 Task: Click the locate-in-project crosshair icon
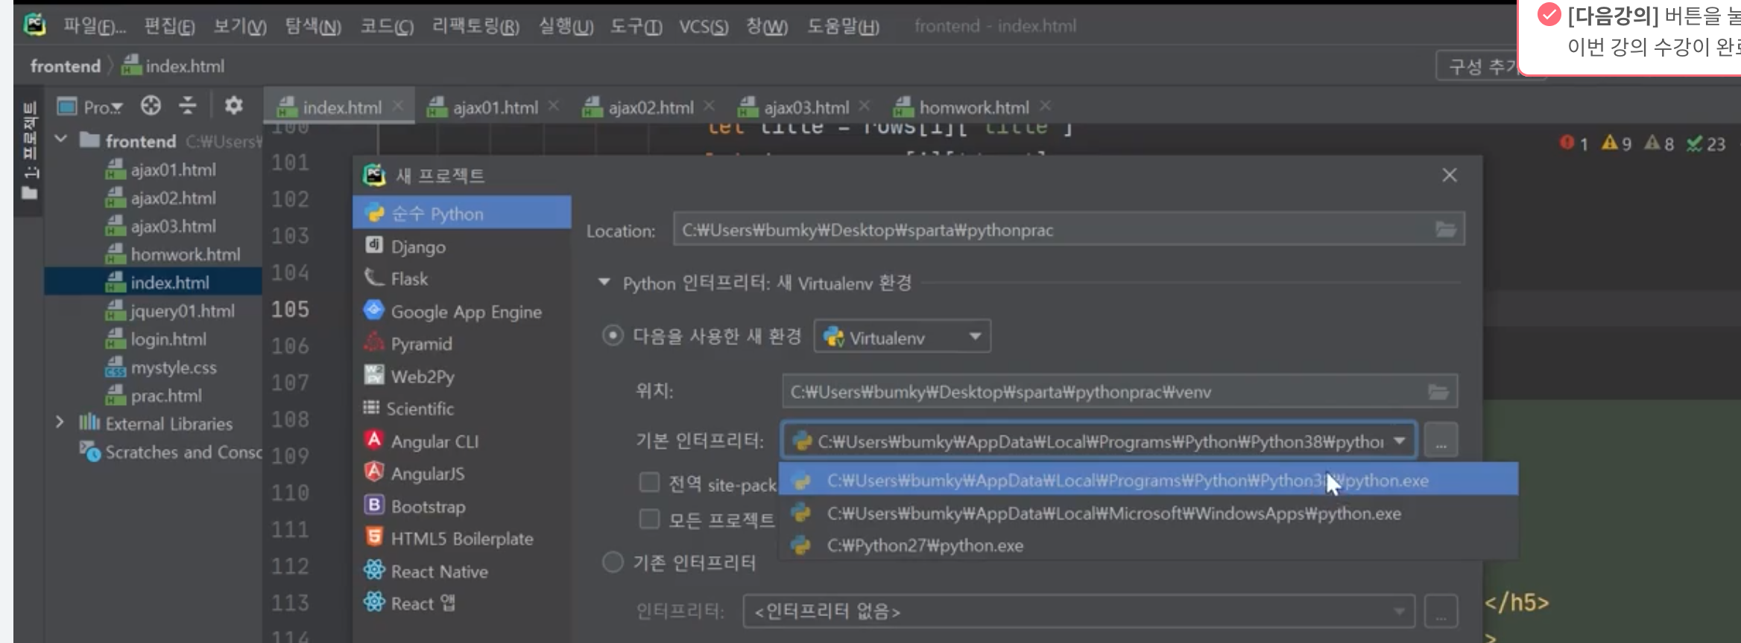tap(151, 106)
